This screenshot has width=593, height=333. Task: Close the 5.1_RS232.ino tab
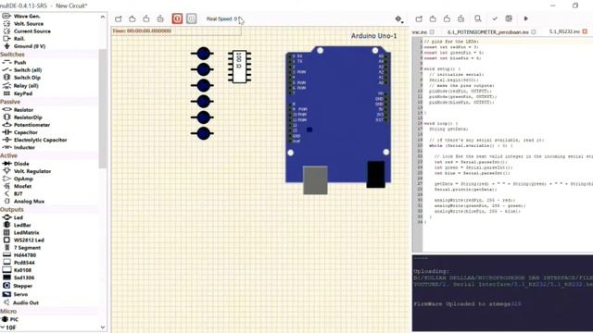585,31
